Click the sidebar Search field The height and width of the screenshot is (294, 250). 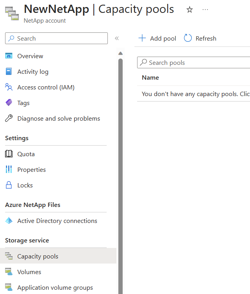coord(57,38)
